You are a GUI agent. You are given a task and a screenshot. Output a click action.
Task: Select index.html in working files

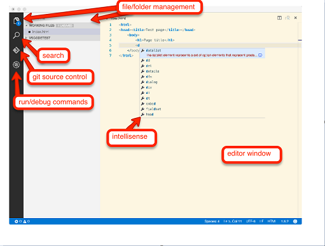coord(62,32)
